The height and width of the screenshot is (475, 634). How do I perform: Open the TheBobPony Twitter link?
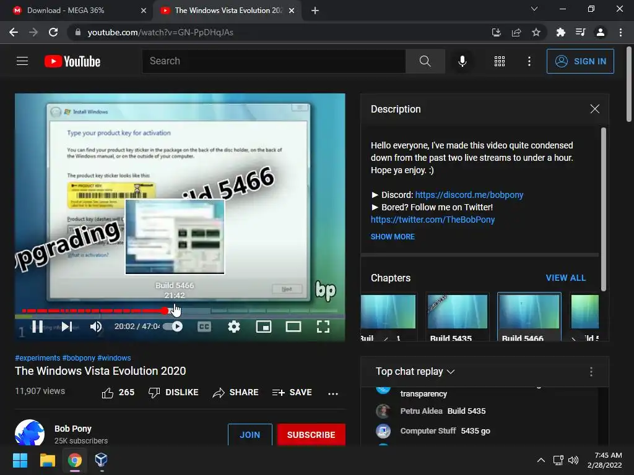433,220
